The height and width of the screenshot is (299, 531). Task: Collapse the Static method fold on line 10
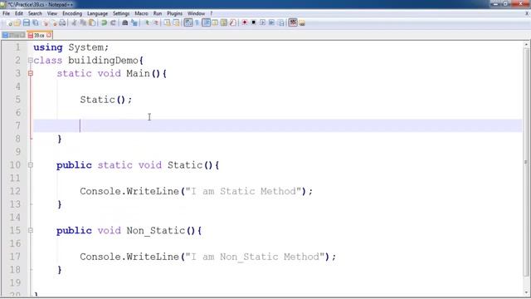[31, 165]
